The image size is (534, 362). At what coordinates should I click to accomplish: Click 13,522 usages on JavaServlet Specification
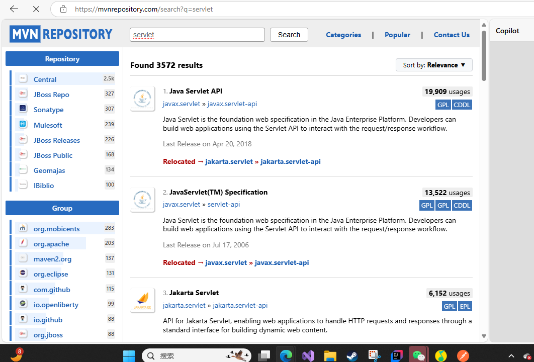[x=447, y=193]
